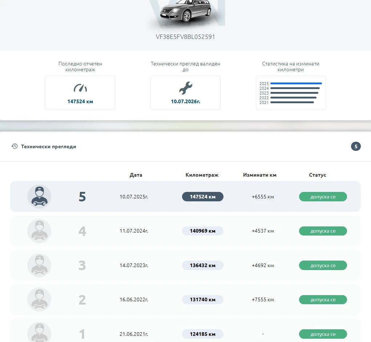This screenshot has width=371, height=342.
Task: Click the inspections count badge showing 5
Action: (356, 146)
